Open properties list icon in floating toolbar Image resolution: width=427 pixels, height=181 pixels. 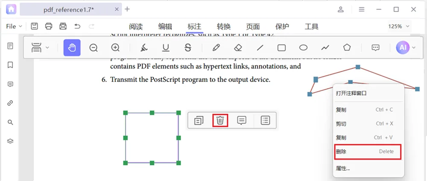tap(265, 120)
